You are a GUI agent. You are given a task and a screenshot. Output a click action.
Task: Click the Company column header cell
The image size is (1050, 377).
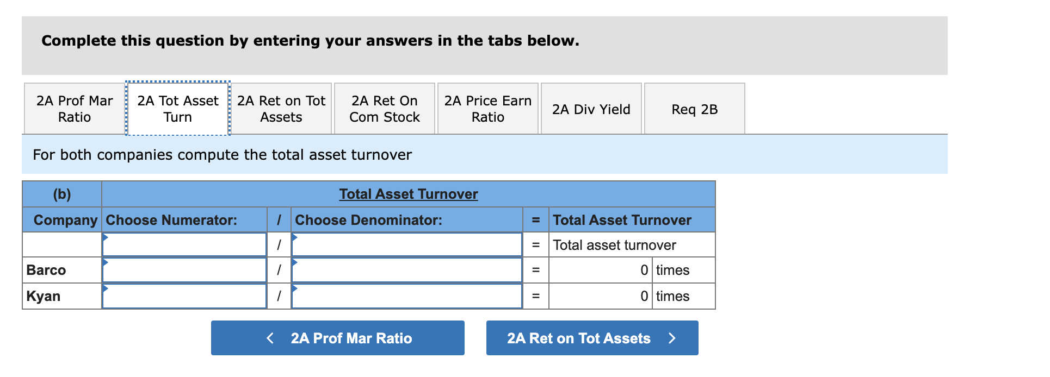(61, 220)
